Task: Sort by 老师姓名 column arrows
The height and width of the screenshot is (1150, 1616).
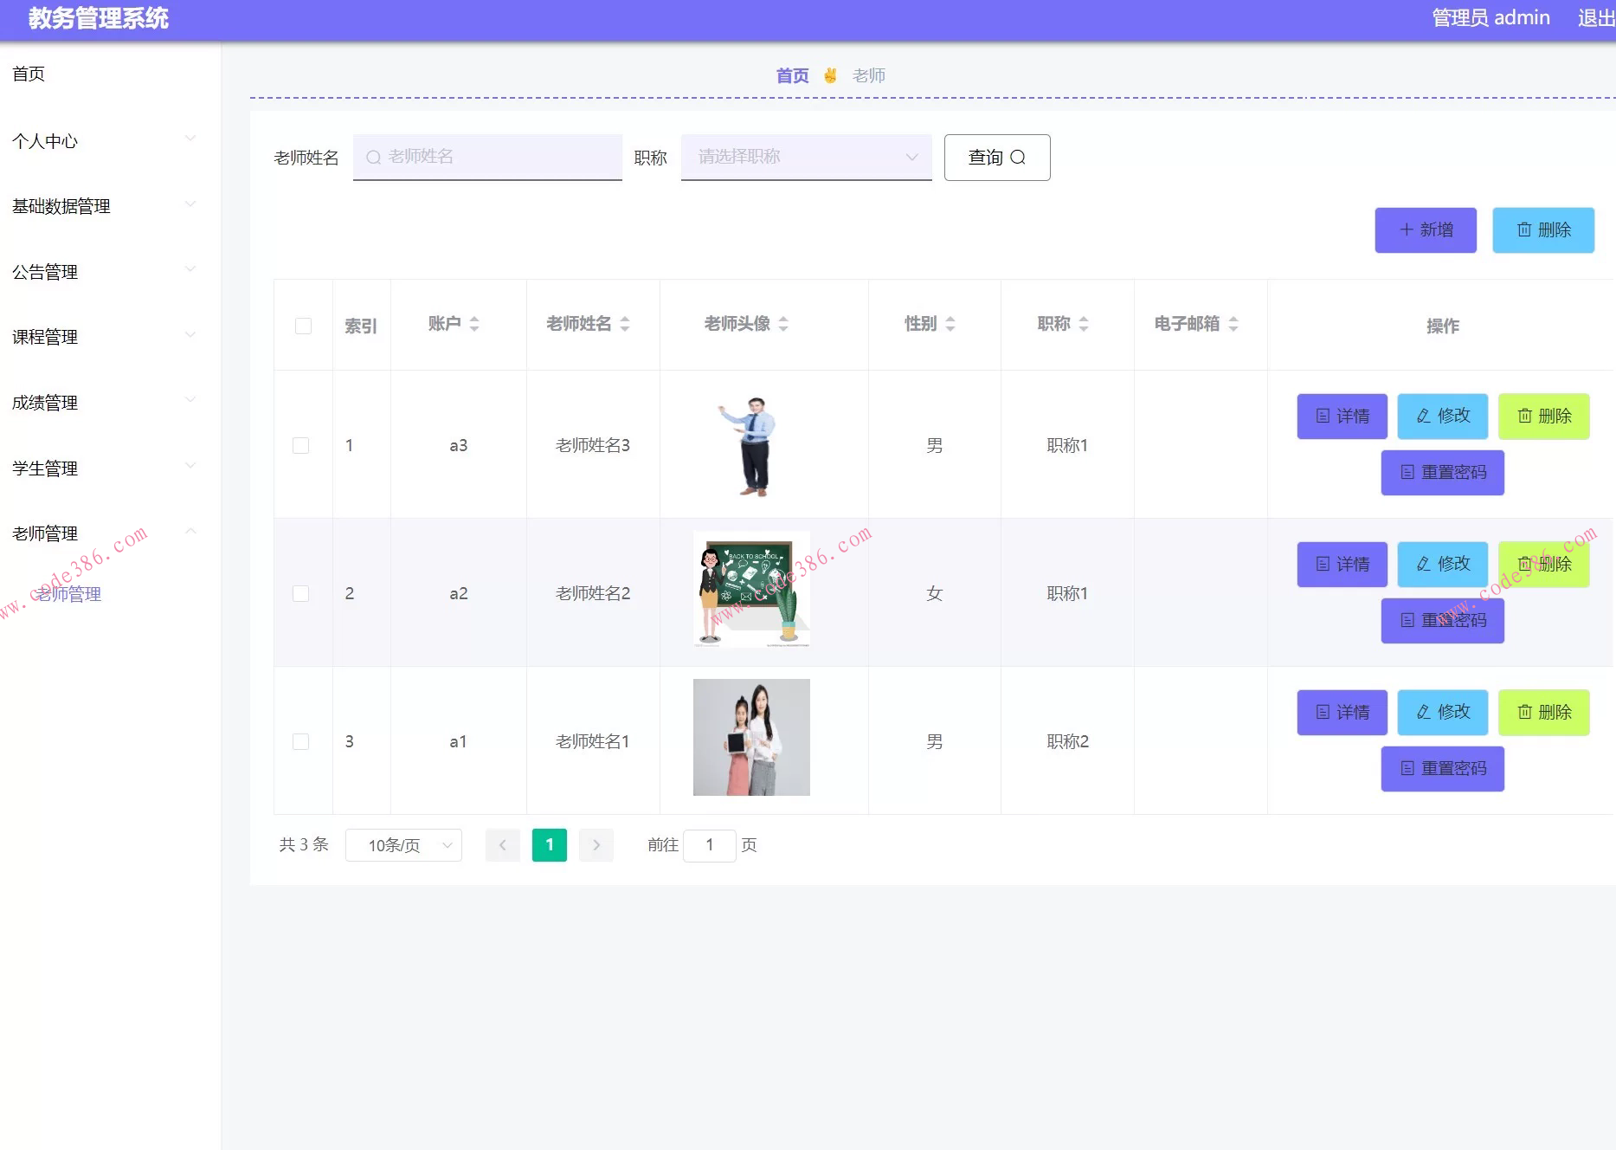Action: click(x=625, y=324)
